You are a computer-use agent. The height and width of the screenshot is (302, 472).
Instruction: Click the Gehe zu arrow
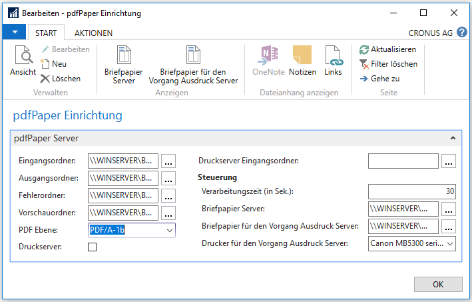364,79
